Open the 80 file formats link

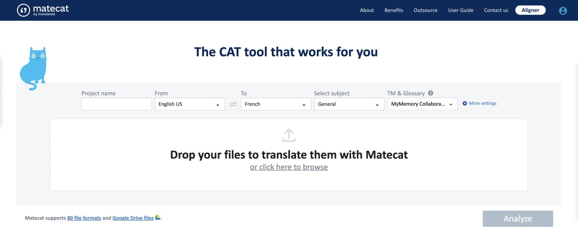[x=84, y=218]
